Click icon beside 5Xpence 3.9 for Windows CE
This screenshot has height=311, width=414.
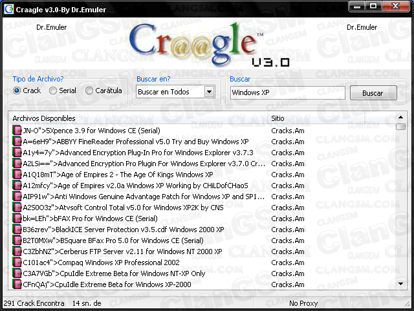17,131
